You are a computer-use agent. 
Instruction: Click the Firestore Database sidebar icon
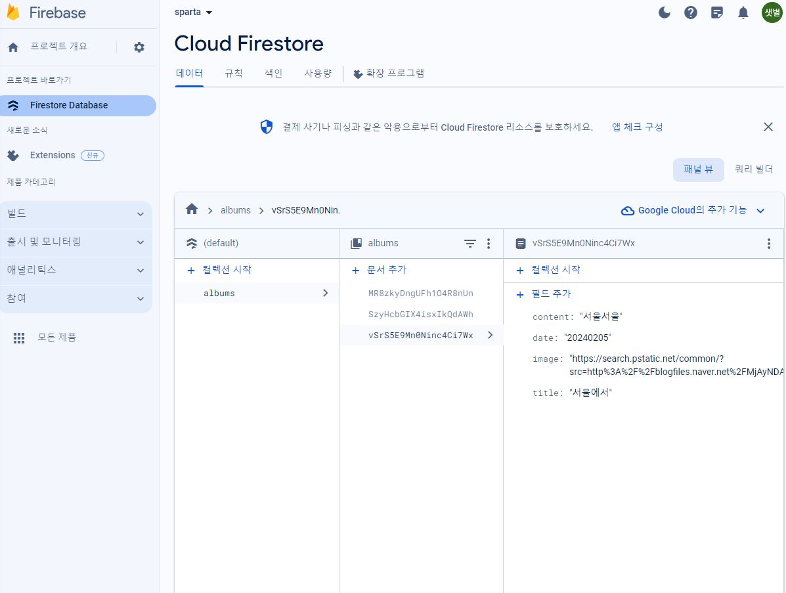click(13, 105)
